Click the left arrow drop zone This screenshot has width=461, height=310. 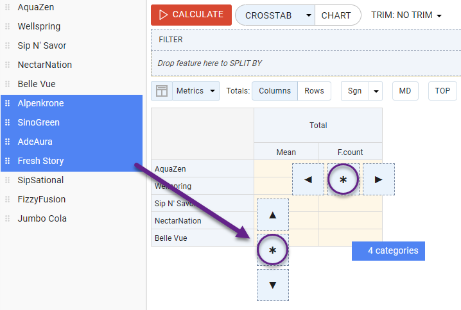tap(308, 179)
